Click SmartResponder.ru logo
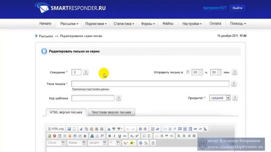The width and height of the screenshot is (271, 152). pos(70,8)
